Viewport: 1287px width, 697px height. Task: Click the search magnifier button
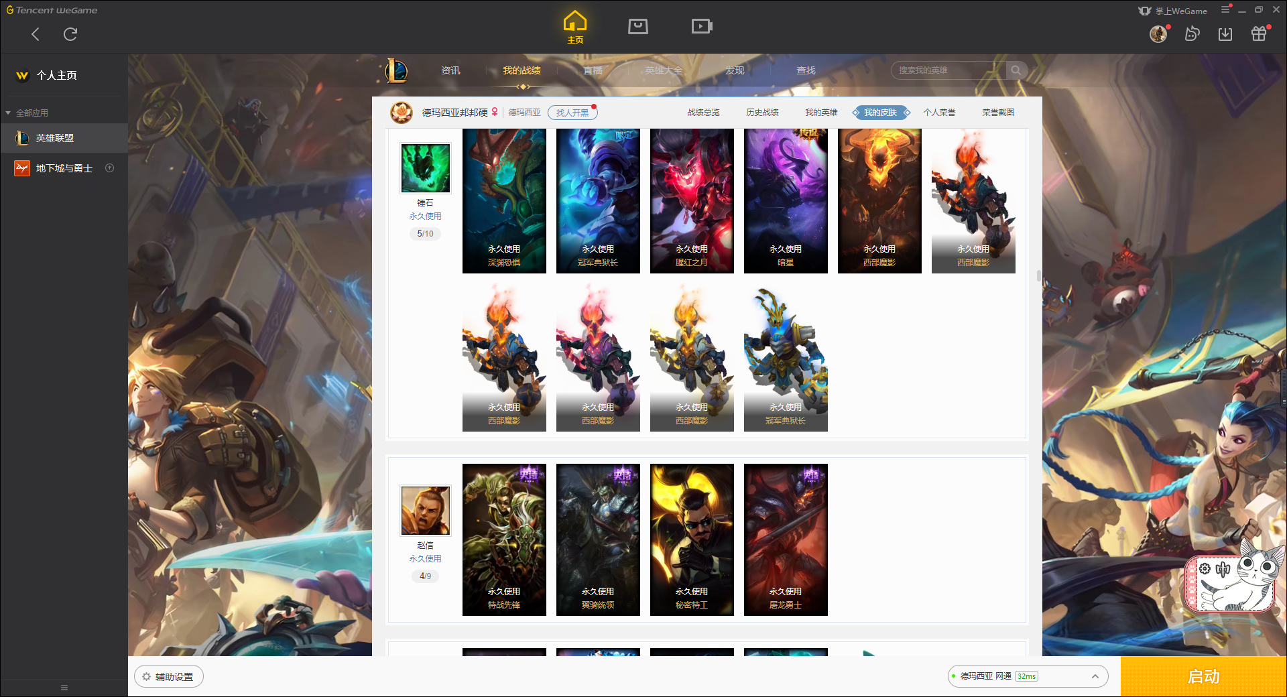1016,70
